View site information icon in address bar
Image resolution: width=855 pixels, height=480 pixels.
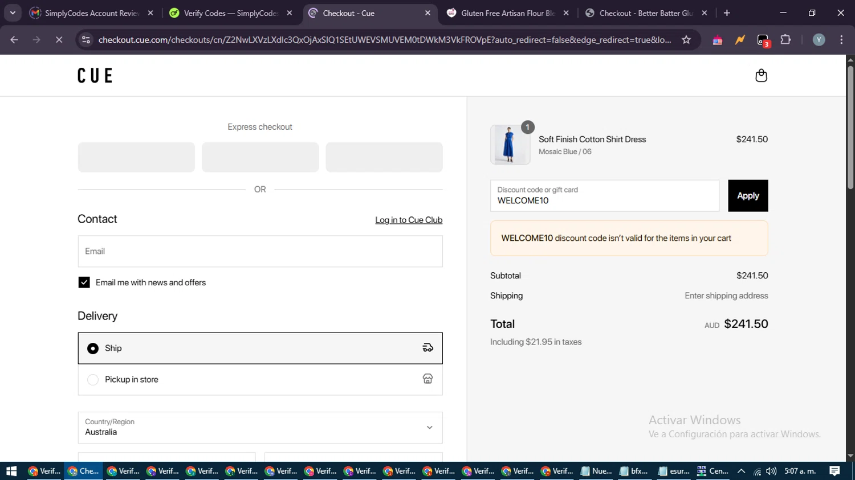click(x=86, y=40)
